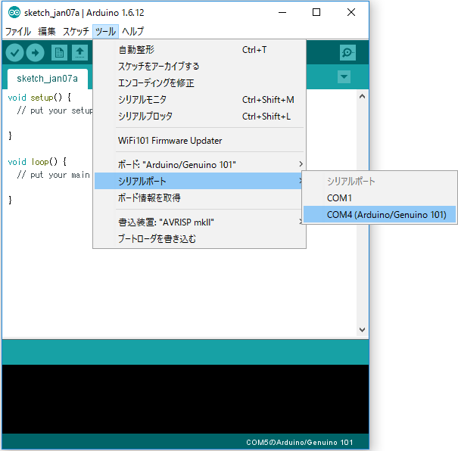
Task: Open the Serial Monitor magnifier icon
Action: 347,52
